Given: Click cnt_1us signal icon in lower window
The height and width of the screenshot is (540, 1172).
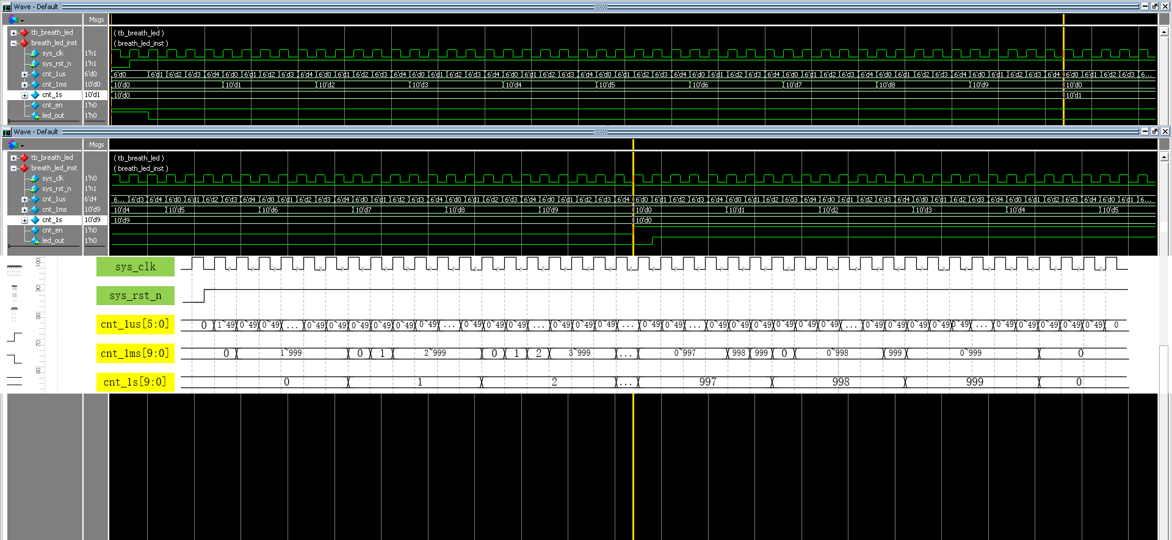Looking at the screenshot, I should [x=35, y=199].
